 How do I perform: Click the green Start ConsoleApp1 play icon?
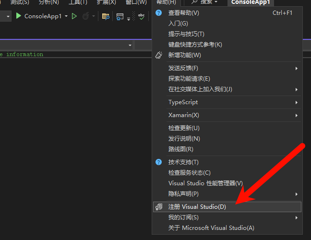pos(18,16)
